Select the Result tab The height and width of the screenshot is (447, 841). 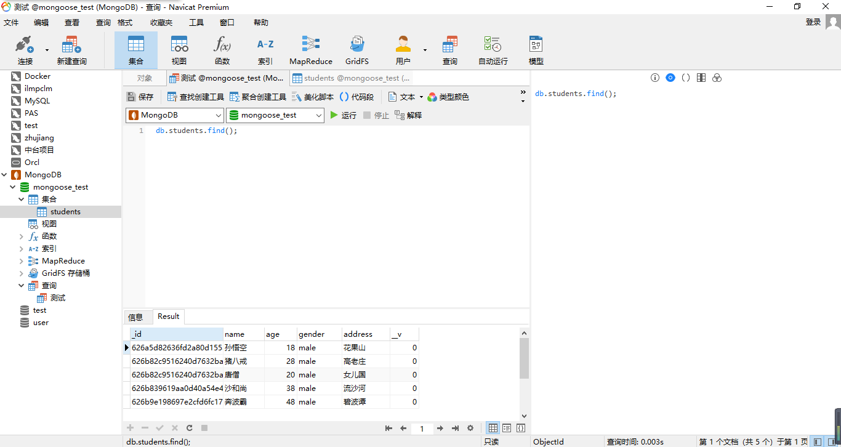tap(168, 316)
